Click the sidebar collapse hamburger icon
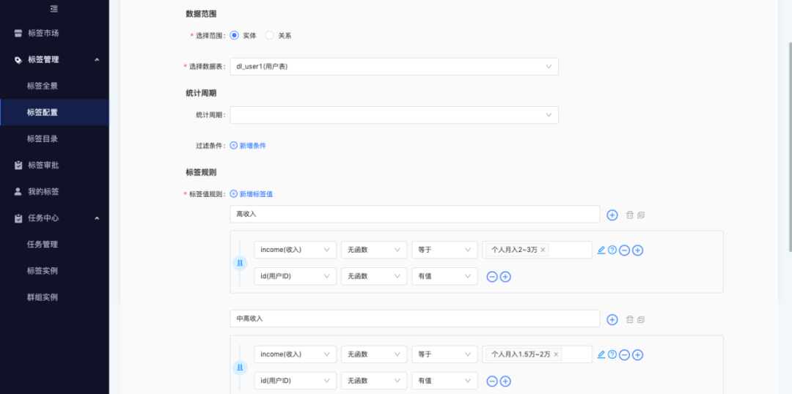Image resolution: width=792 pixels, height=394 pixels. click(x=54, y=9)
